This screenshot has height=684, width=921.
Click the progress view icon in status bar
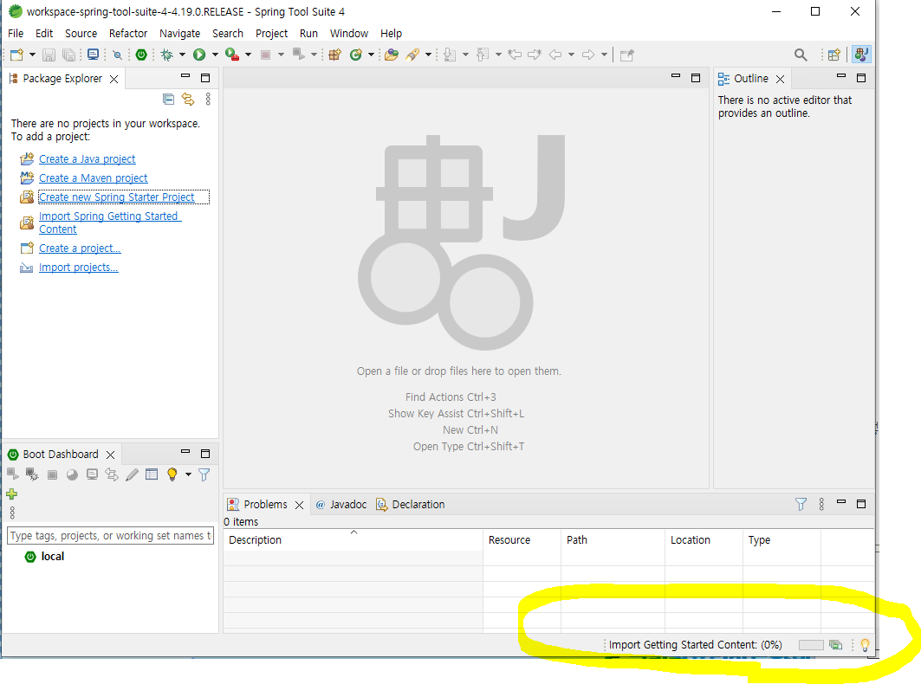pos(835,645)
